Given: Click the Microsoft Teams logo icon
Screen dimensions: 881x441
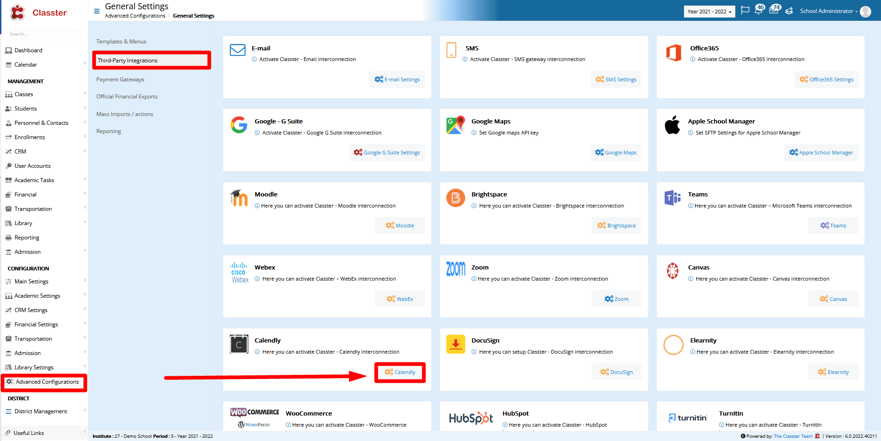Looking at the screenshot, I should tap(672, 198).
